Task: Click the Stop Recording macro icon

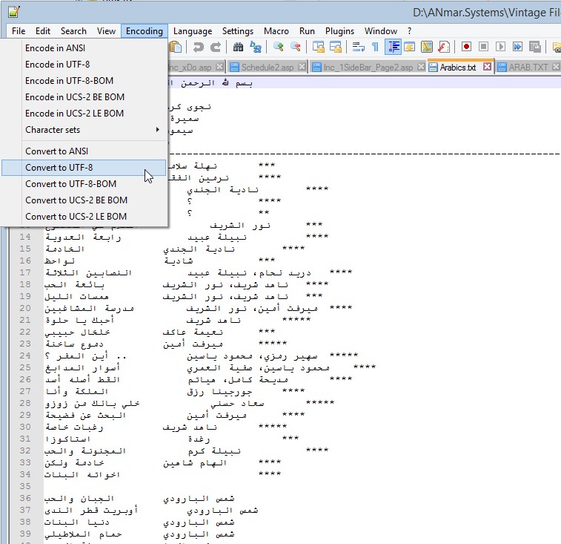Action: coord(484,47)
